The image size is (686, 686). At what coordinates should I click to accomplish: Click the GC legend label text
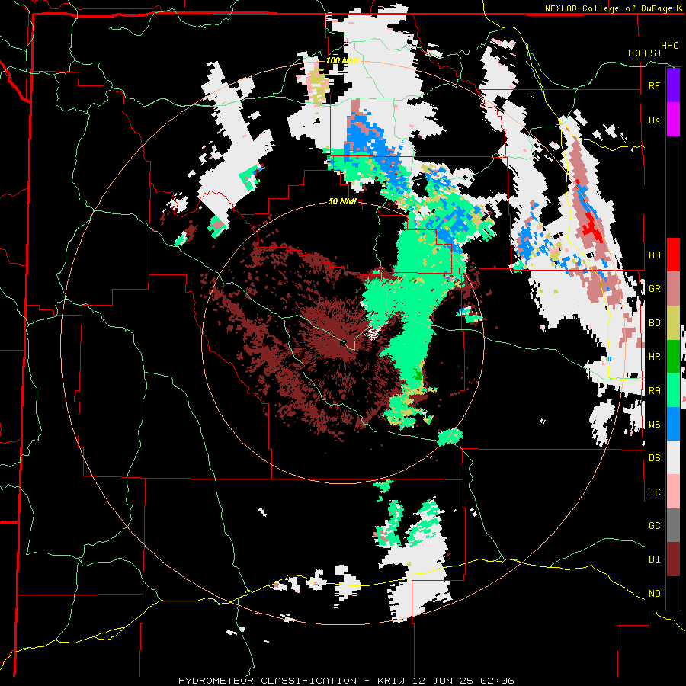click(654, 526)
